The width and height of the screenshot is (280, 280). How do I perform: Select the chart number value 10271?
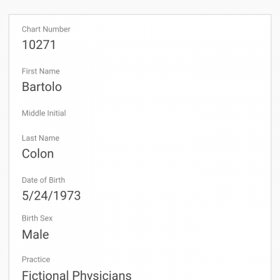tap(39, 45)
